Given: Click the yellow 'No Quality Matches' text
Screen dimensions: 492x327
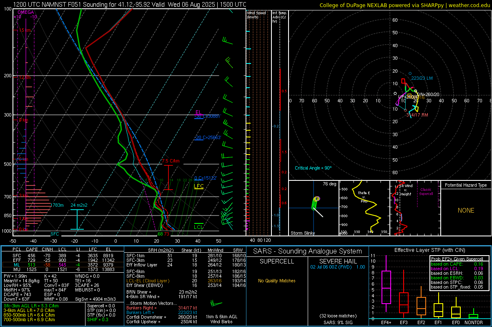Looking at the screenshot, I should coord(277,281).
